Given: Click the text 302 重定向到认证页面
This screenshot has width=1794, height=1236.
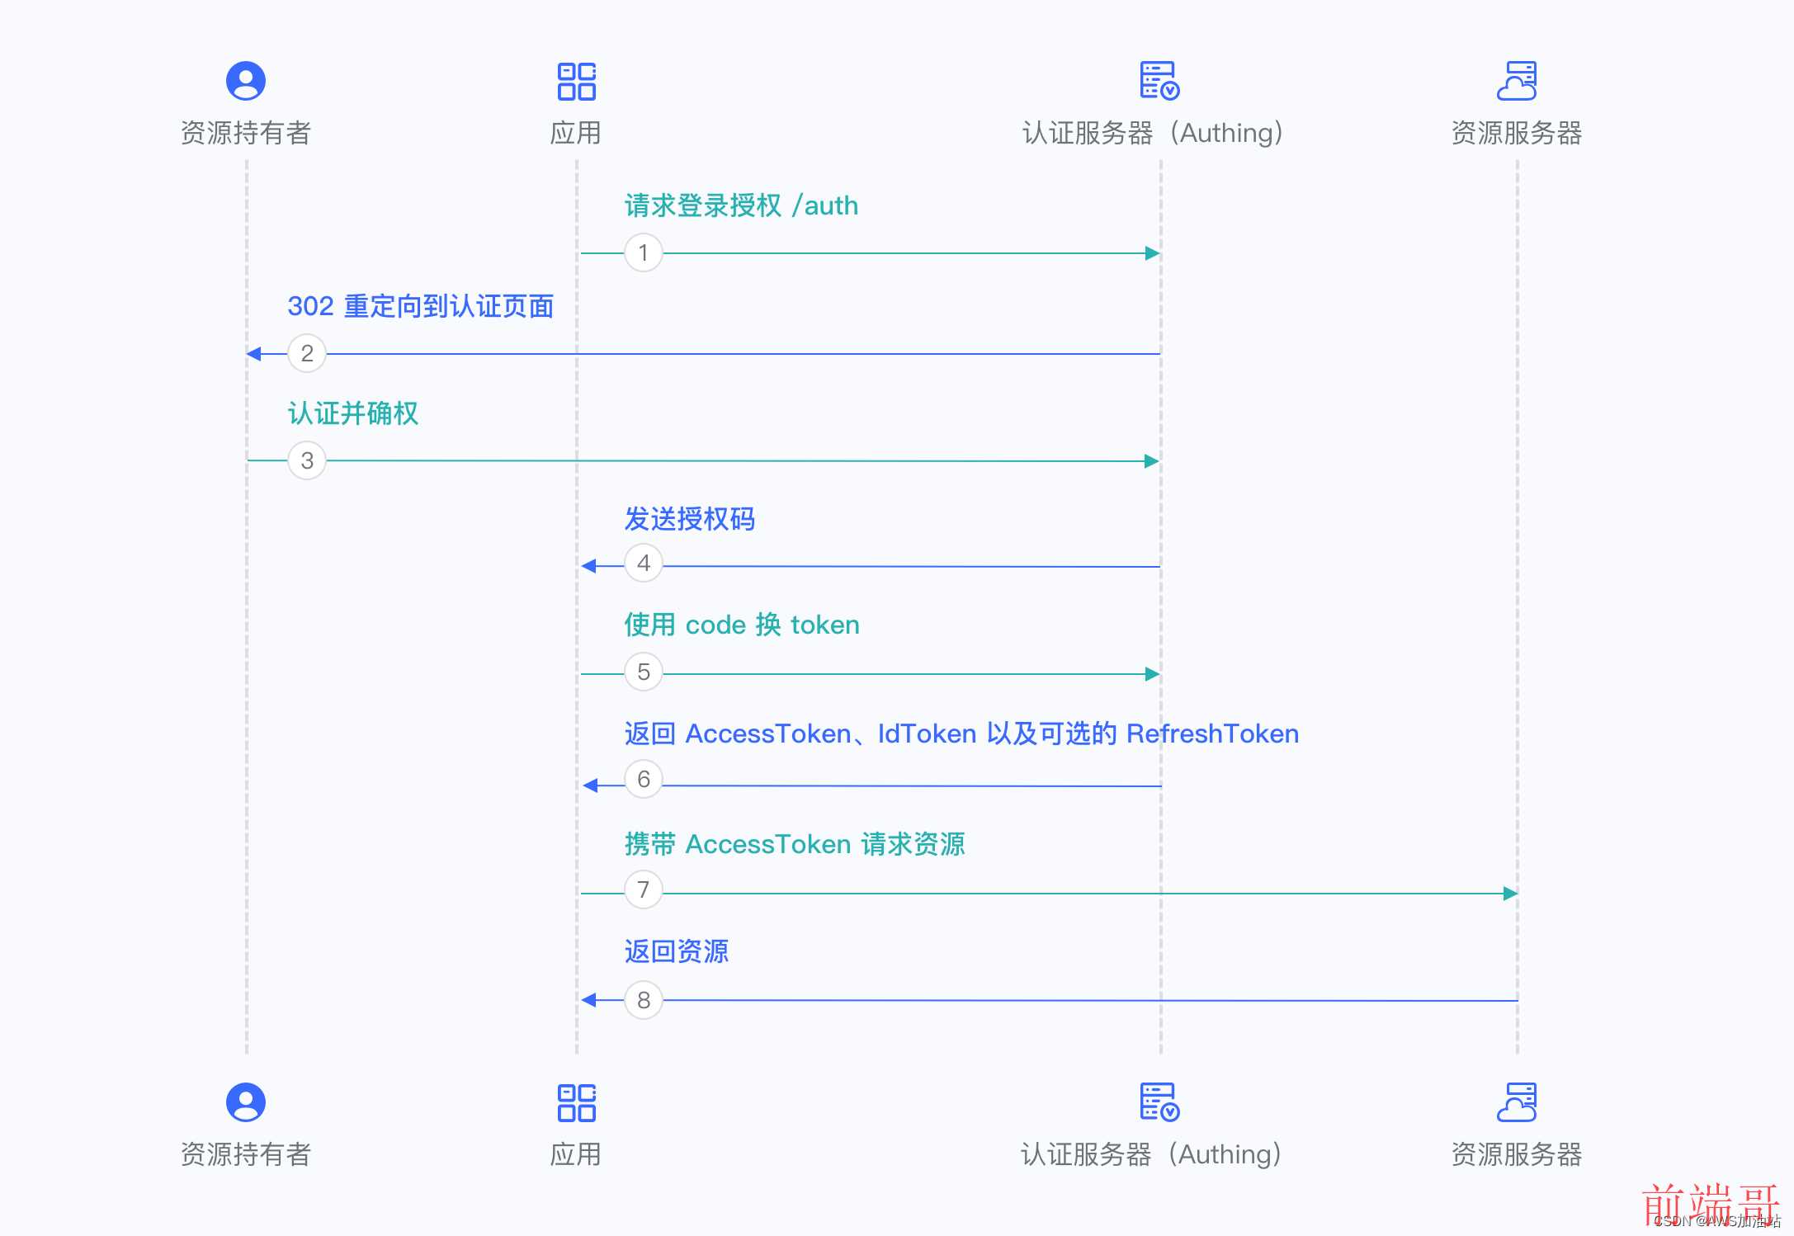Looking at the screenshot, I should pos(421,306).
